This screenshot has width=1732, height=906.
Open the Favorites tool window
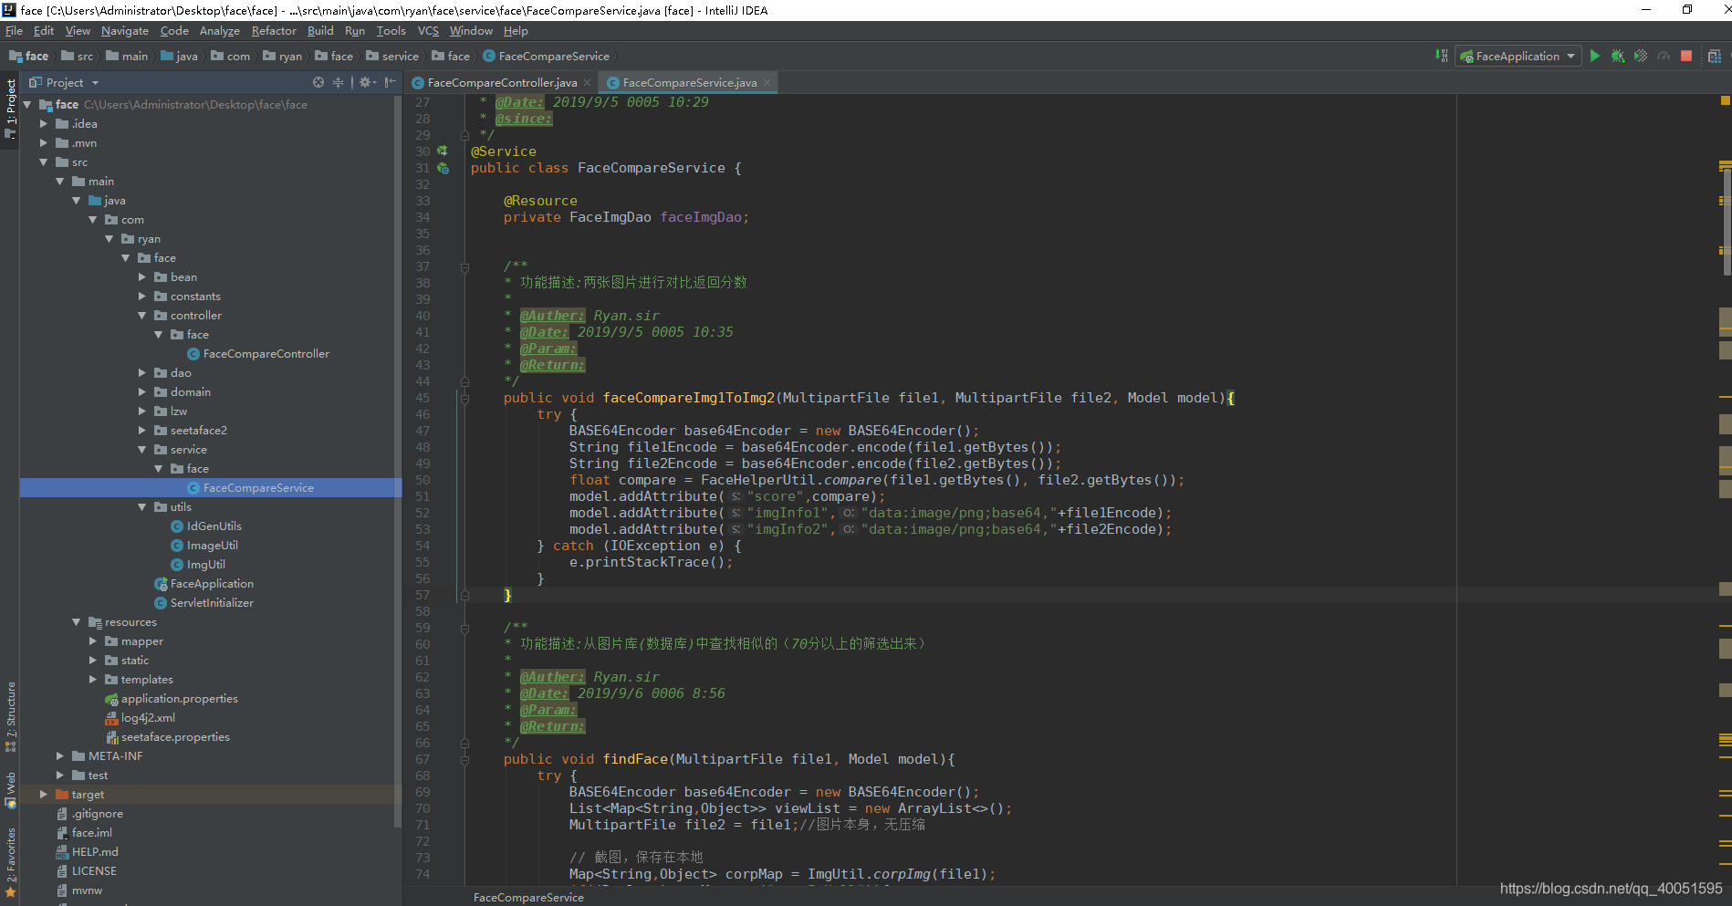[x=10, y=862]
